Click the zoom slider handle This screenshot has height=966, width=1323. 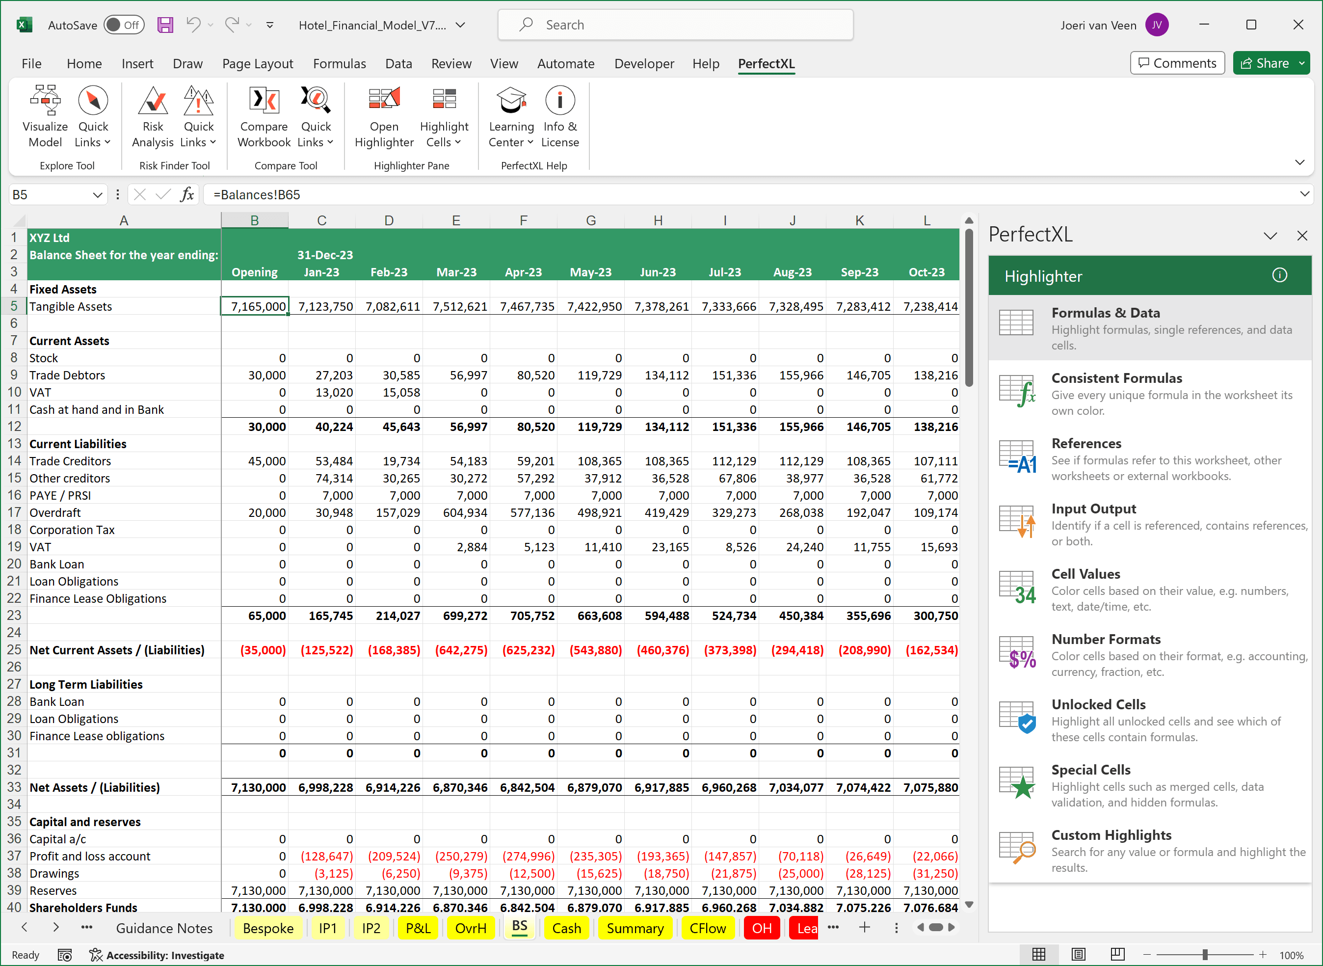[x=1205, y=954]
